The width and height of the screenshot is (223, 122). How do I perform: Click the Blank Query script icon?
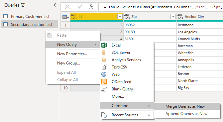click(x=104, y=89)
